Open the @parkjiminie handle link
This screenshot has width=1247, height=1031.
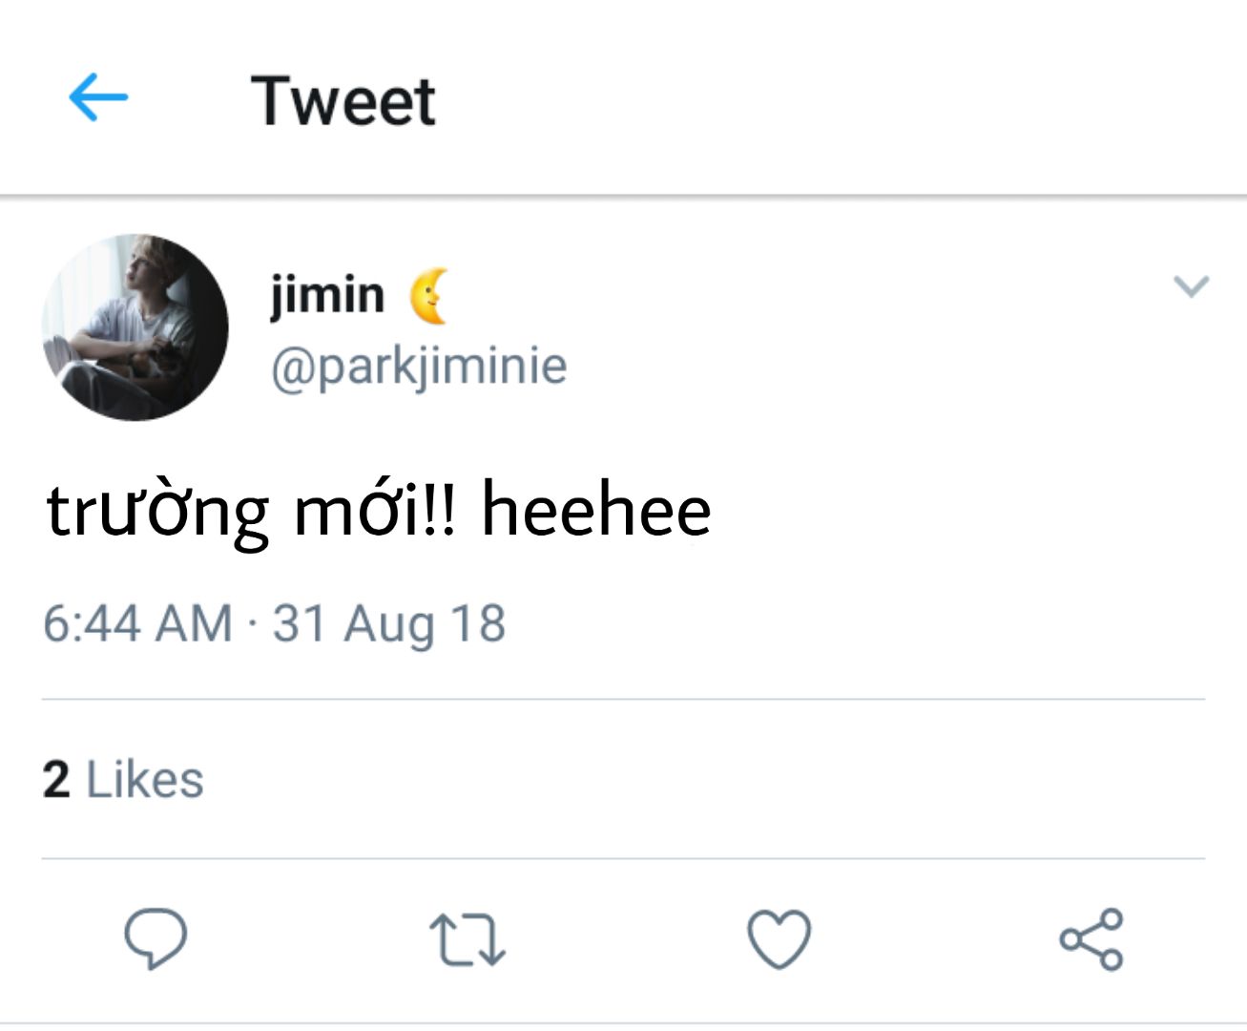point(419,367)
